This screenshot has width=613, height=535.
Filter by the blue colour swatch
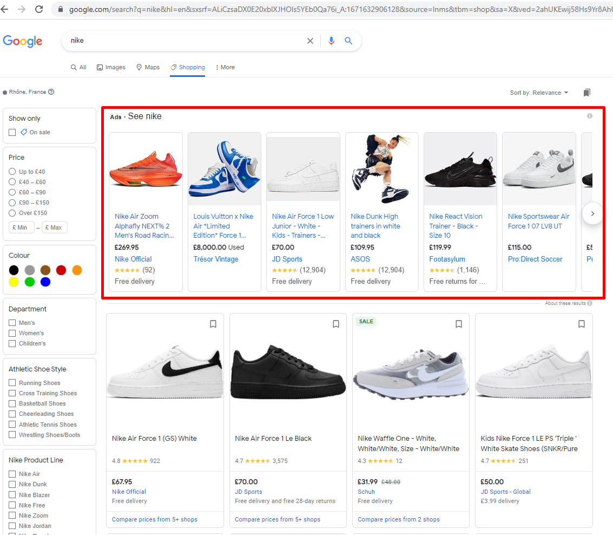[x=45, y=282]
